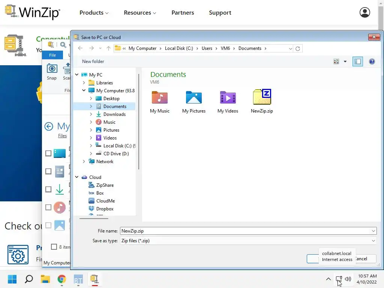The width and height of the screenshot is (384, 288).
Task: Open view options dropdown arrow
Action: click(x=345, y=61)
